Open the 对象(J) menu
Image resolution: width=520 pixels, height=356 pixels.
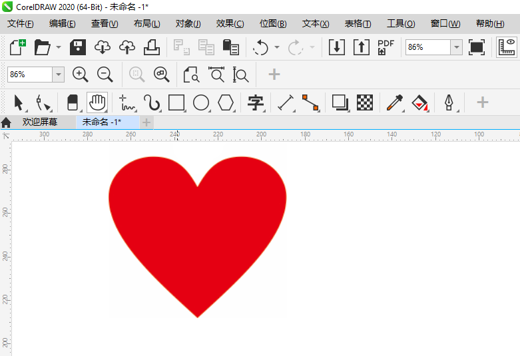point(188,23)
